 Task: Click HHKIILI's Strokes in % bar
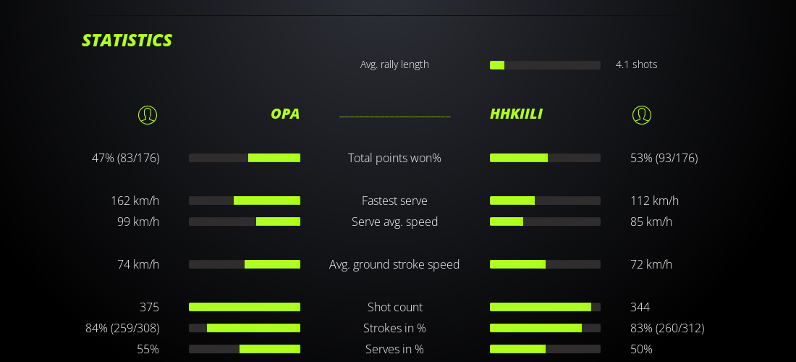pos(545,328)
